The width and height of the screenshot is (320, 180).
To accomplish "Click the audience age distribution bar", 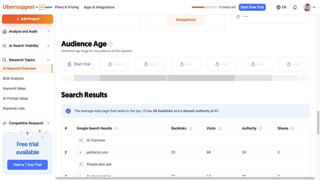I will (x=185, y=78).
